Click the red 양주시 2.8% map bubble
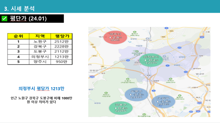 115,37
